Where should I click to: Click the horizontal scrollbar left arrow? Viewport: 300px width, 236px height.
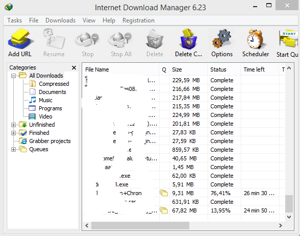[x=87, y=225]
